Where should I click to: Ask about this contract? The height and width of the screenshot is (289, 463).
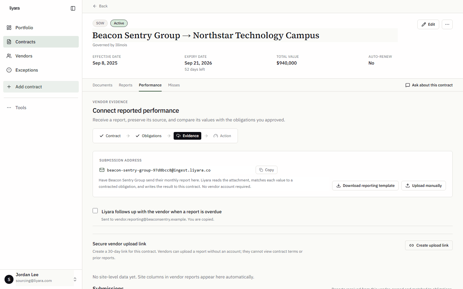point(429,85)
